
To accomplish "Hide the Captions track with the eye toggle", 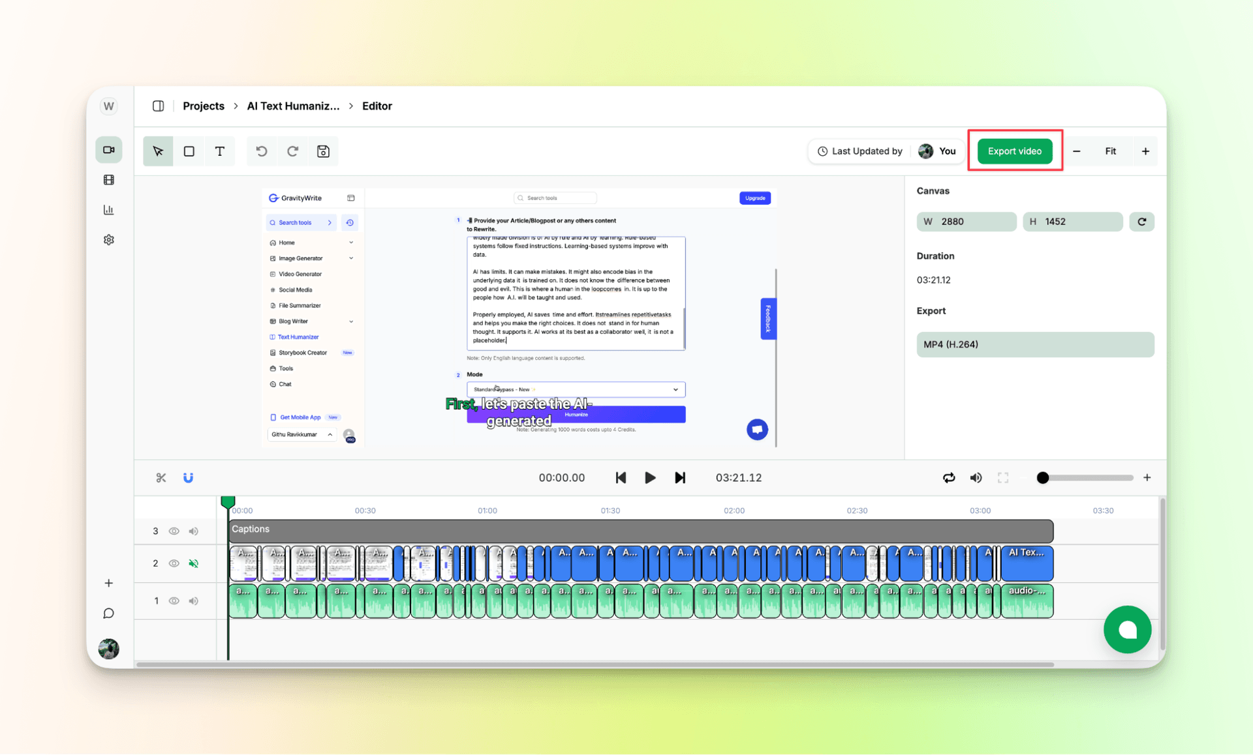I will point(174,531).
